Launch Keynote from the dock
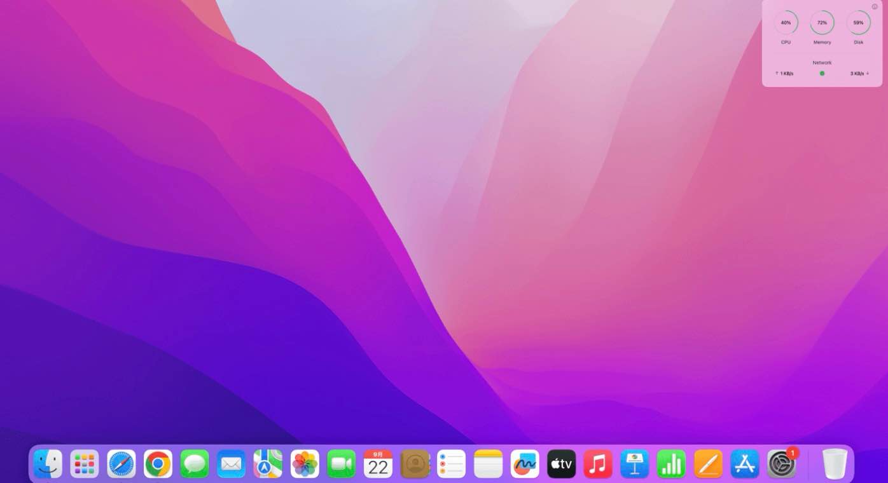 pyautogui.click(x=635, y=465)
